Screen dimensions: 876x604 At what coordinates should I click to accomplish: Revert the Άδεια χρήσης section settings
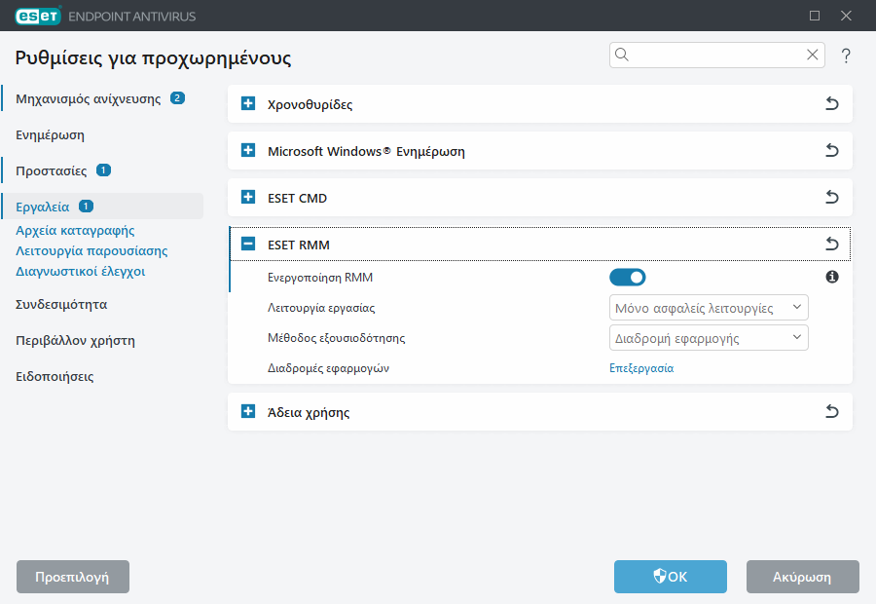[x=832, y=412]
